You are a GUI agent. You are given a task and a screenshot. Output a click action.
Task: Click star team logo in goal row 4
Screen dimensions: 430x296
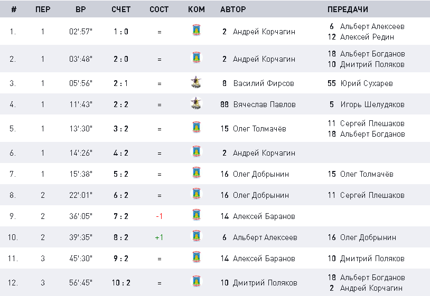coord(196,103)
